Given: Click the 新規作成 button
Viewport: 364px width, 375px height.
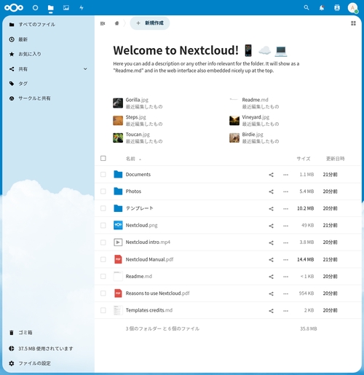Looking at the screenshot, I should (150, 23).
